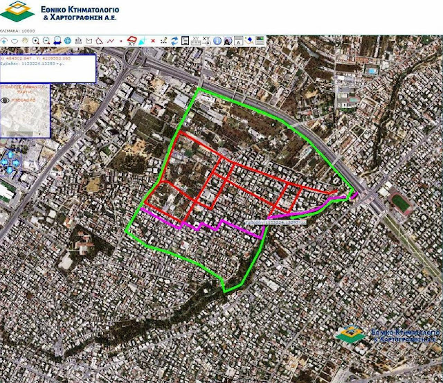Pan map left with the left arrow

pyautogui.click(x=3, y=163)
